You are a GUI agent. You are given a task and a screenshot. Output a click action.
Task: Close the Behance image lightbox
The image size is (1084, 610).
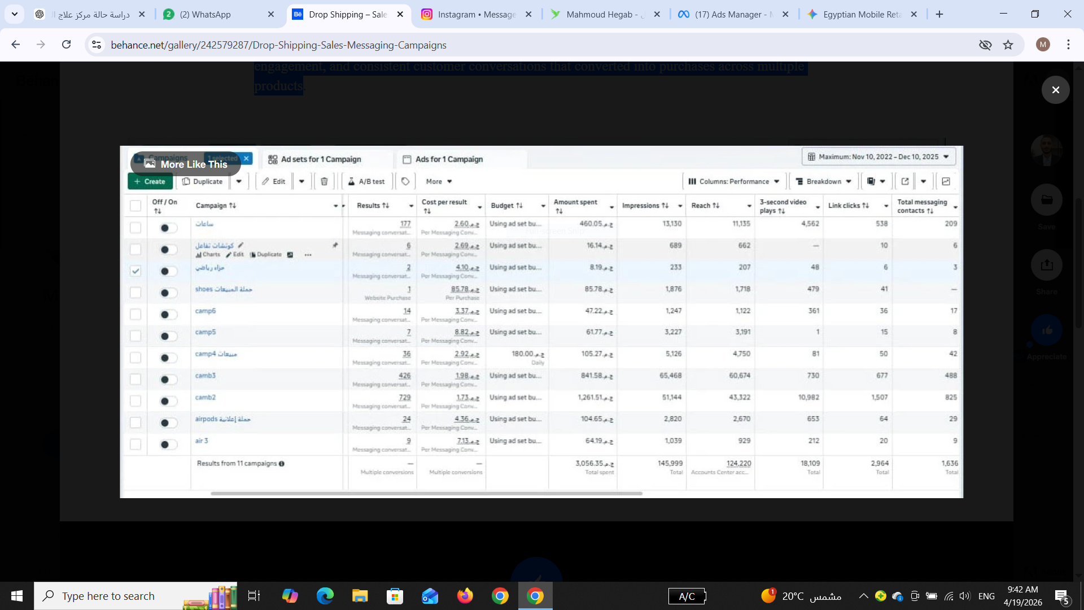pos(1055,90)
